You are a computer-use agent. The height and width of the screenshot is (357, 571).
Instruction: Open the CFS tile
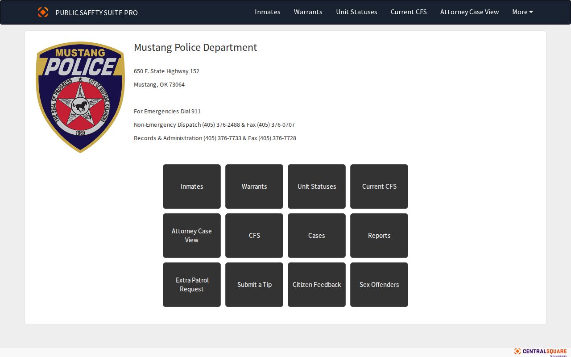tap(254, 236)
